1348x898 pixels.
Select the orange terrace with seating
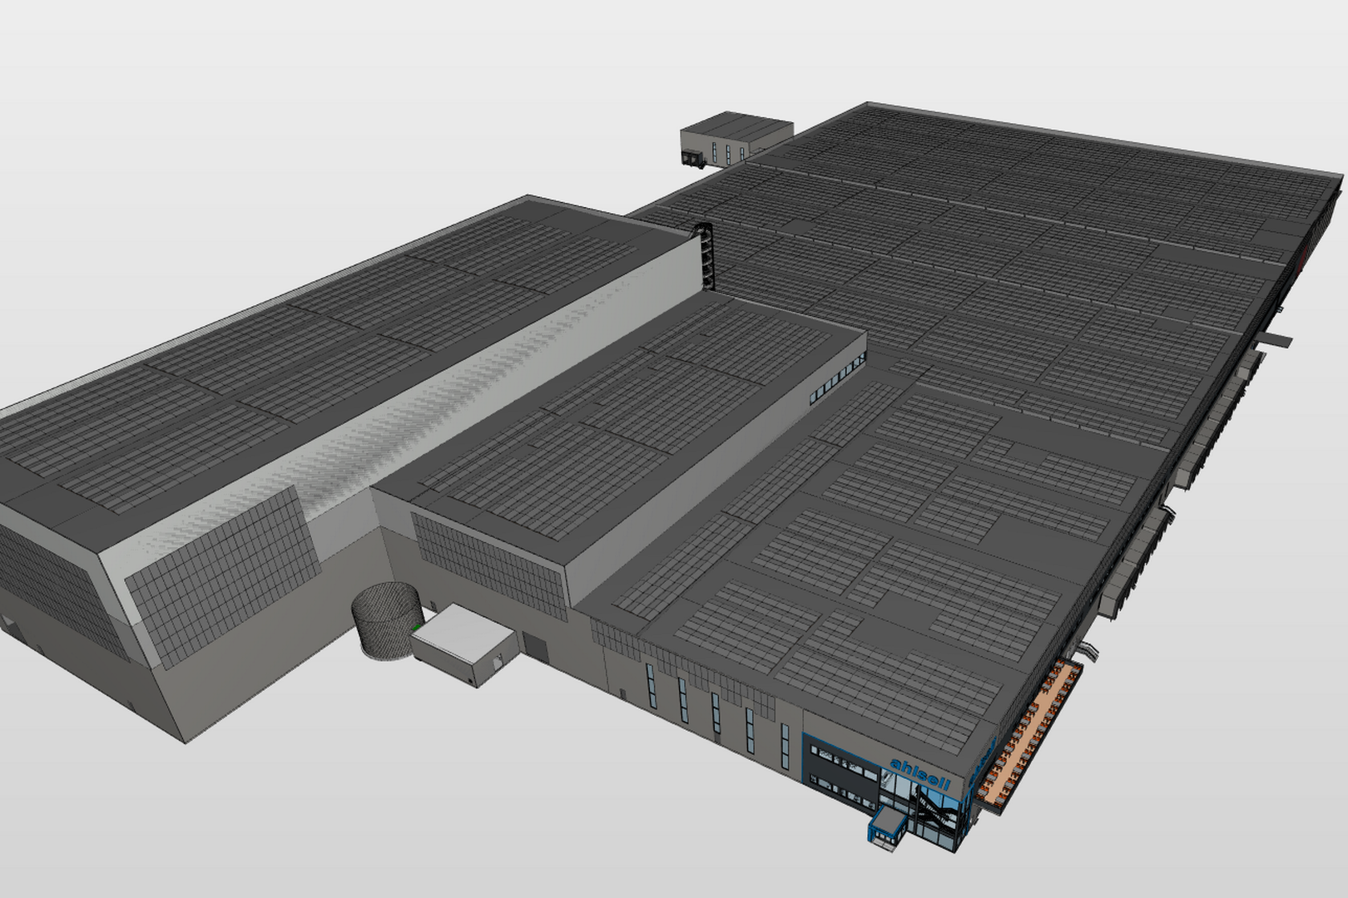pyautogui.click(x=1032, y=732)
